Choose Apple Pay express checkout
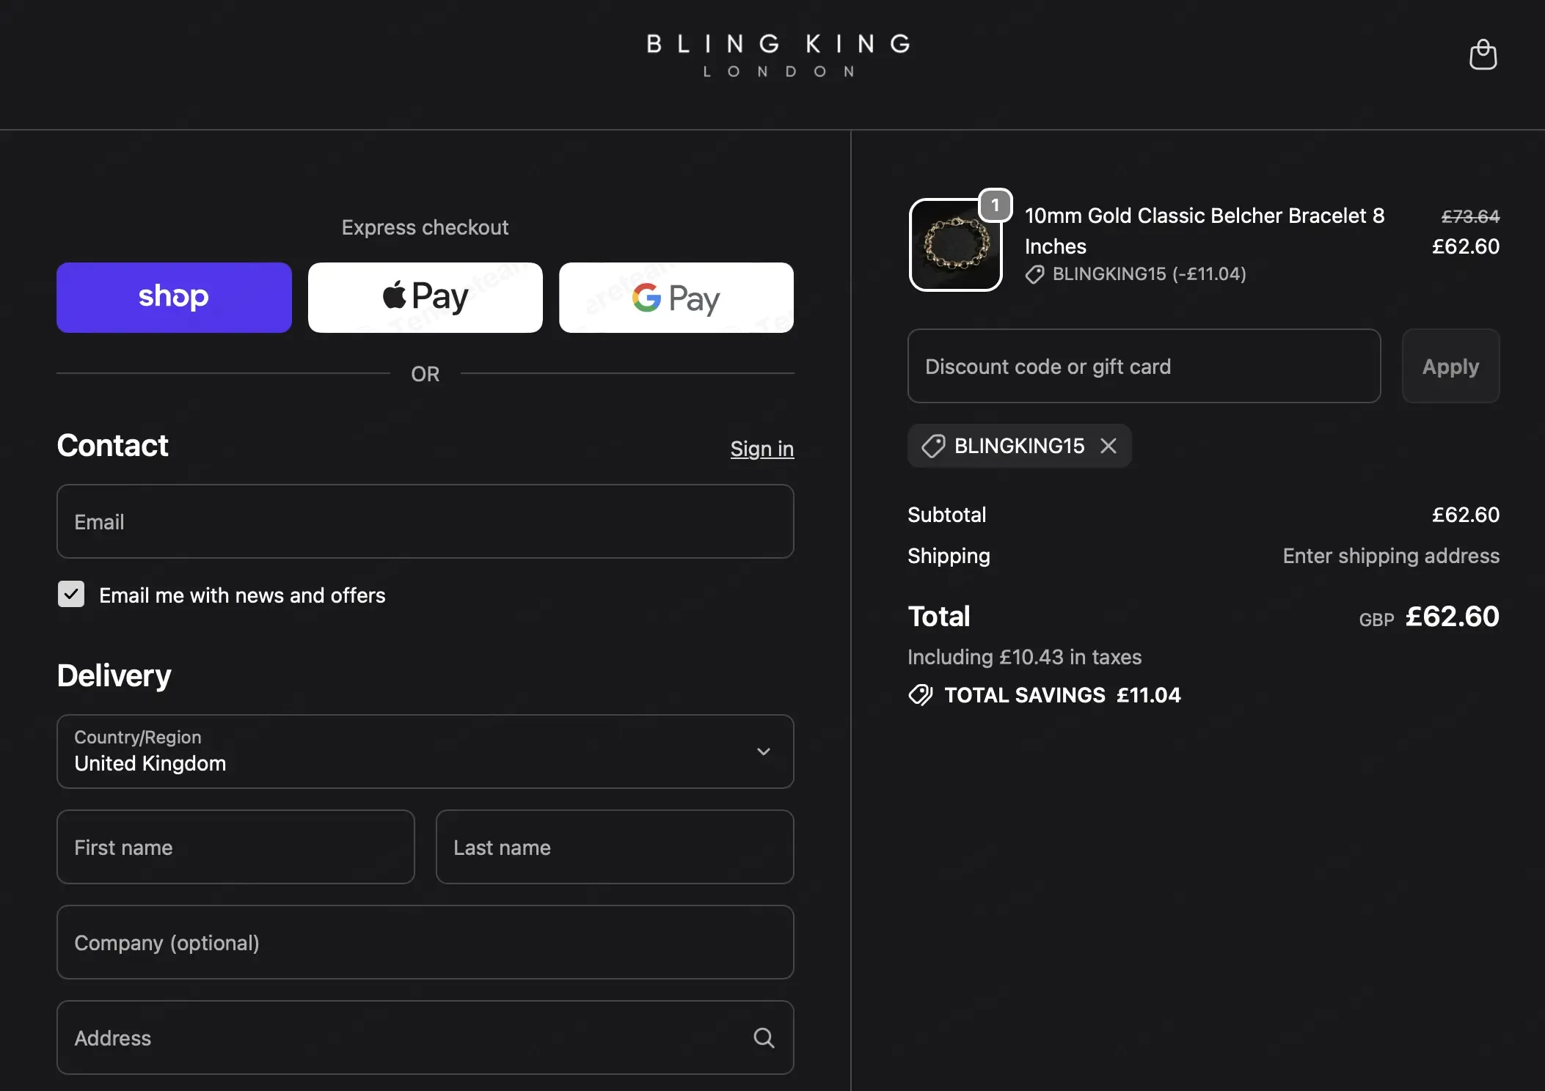This screenshot has width=1545, height=1091. pyautogui.click(x=425, y=298)
